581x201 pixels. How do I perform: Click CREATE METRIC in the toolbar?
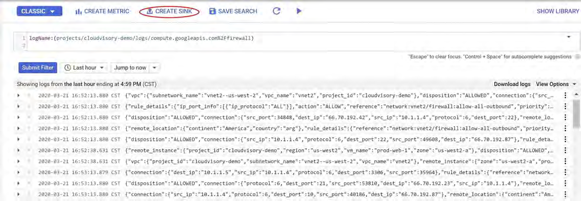(102, 11)
